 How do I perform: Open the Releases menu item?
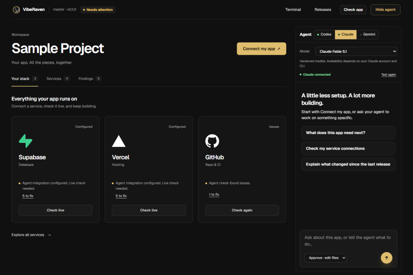[x=323, y=10]
